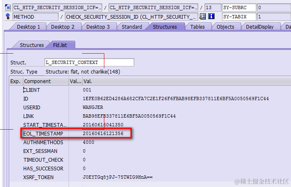291x187 pixels.
Task: Click the USERID value WANGJER
Action: pyautogui.click(x=93, y=107)
